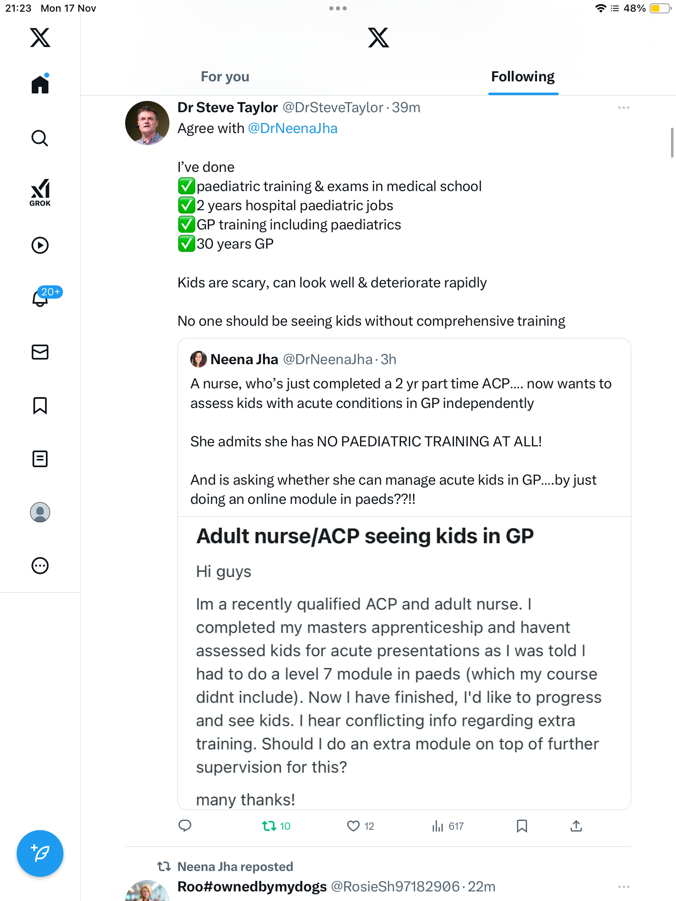Click the vertical scrollbar thumb
Viewport: 676px width, 901px height.
coord(672,143)
